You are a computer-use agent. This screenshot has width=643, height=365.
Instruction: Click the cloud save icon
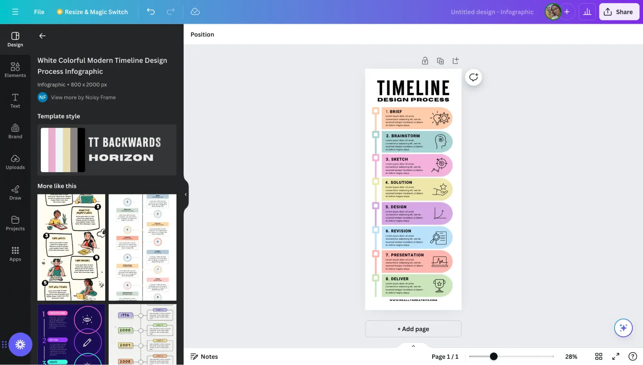pos(195,12)
